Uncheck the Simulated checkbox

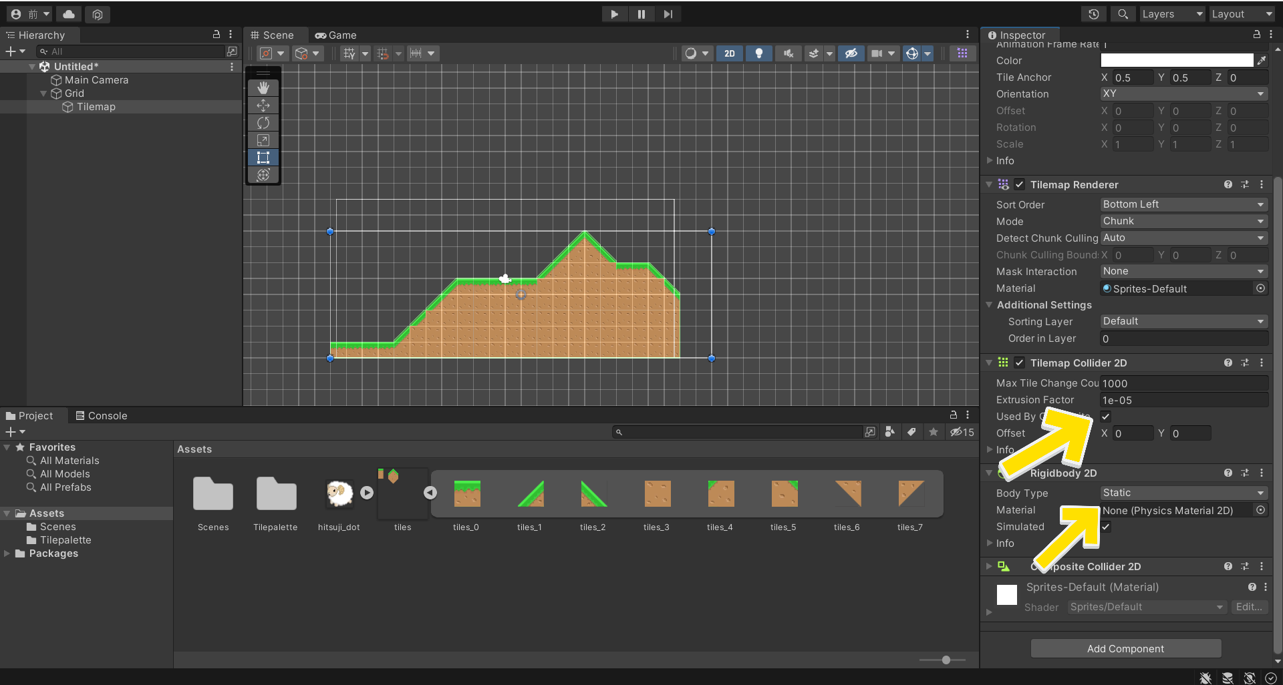click(x=1106, y=527)
